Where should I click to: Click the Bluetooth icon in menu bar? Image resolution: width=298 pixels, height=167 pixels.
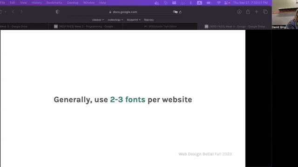tap(191, 3)
